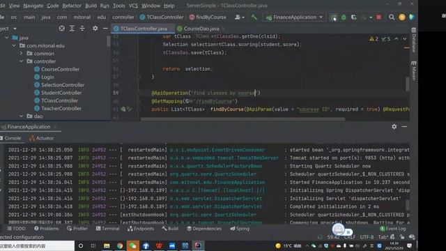Open the Dependencies tool window
The width and height of the screenshot is (446, 251).
point(204,229)
